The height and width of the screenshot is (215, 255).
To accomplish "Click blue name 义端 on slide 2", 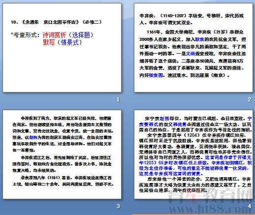I will click(190, 54).
